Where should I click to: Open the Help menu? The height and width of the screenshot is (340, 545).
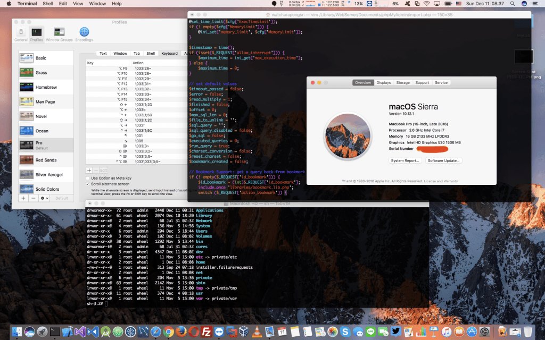[117, 4]
